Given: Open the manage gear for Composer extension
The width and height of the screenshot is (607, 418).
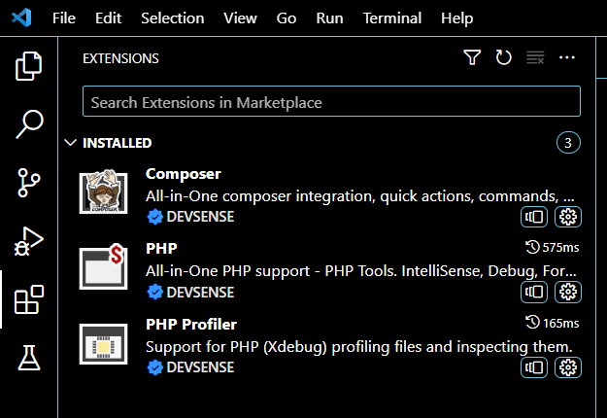Looking at the screenshot, I should tap(567, 217).
